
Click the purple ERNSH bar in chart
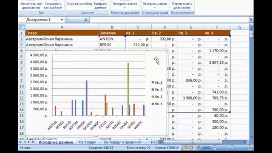87,98
